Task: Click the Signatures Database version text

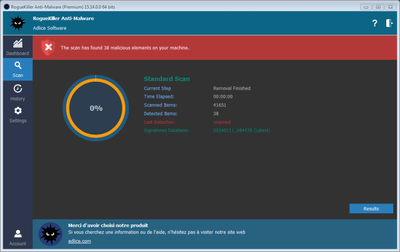Action: coord(241,130)
